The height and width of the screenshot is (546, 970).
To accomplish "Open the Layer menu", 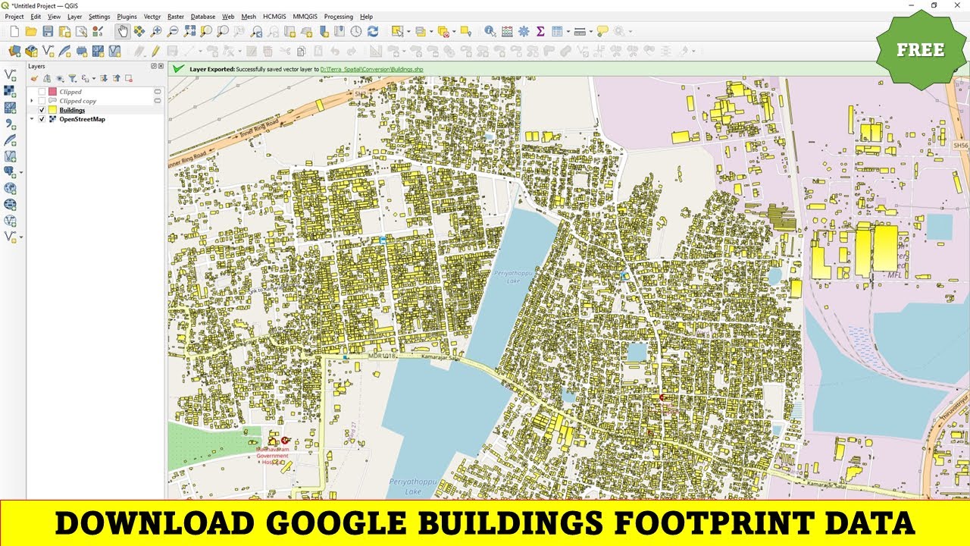I will [74, 16].
